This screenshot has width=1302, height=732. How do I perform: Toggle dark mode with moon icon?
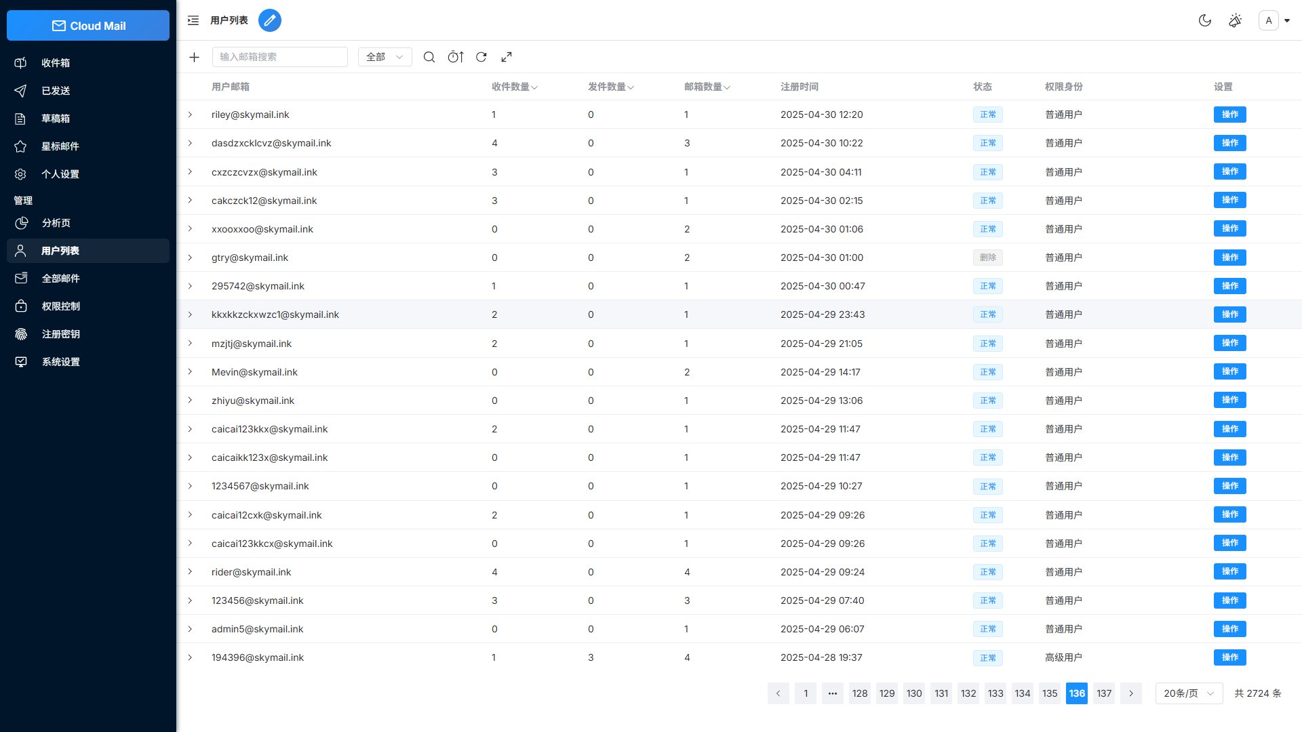1205,20
